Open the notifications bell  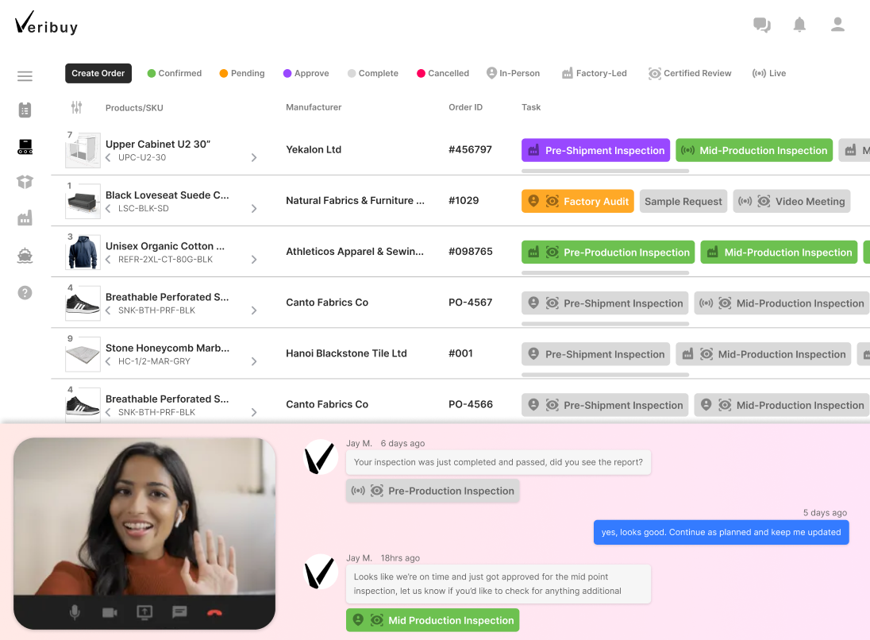(799, 25)
